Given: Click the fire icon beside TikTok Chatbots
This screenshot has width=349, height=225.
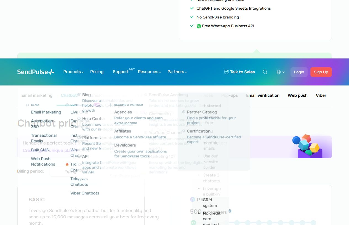Looking at the screenshot, I should point(67,164).
